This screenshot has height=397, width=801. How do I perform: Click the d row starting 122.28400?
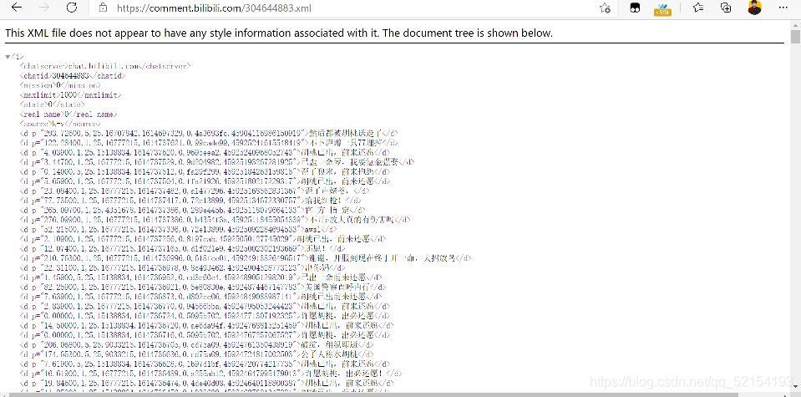209,143
